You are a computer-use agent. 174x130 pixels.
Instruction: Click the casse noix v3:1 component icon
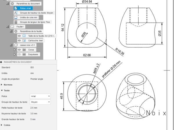16,45
